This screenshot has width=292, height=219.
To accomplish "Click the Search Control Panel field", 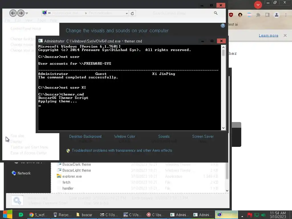I will [x=182, y=13].
